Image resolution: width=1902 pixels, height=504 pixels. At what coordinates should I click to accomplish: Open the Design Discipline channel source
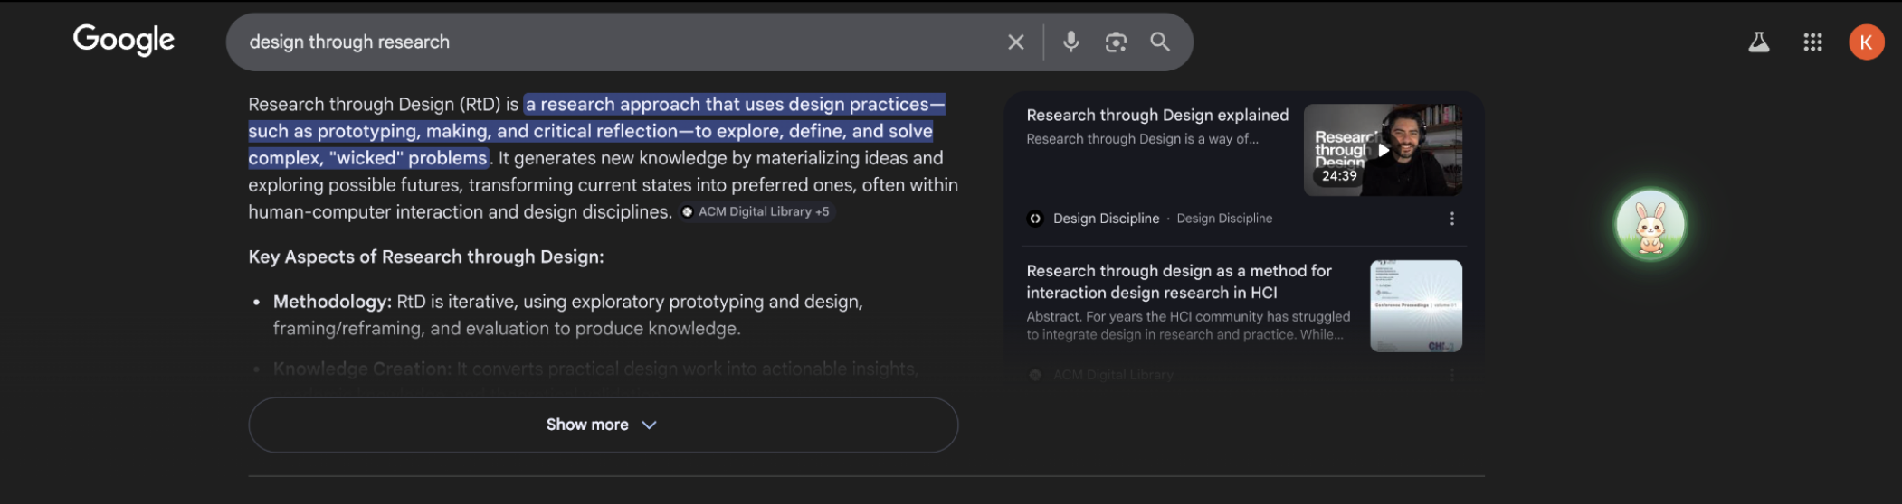1106,219
